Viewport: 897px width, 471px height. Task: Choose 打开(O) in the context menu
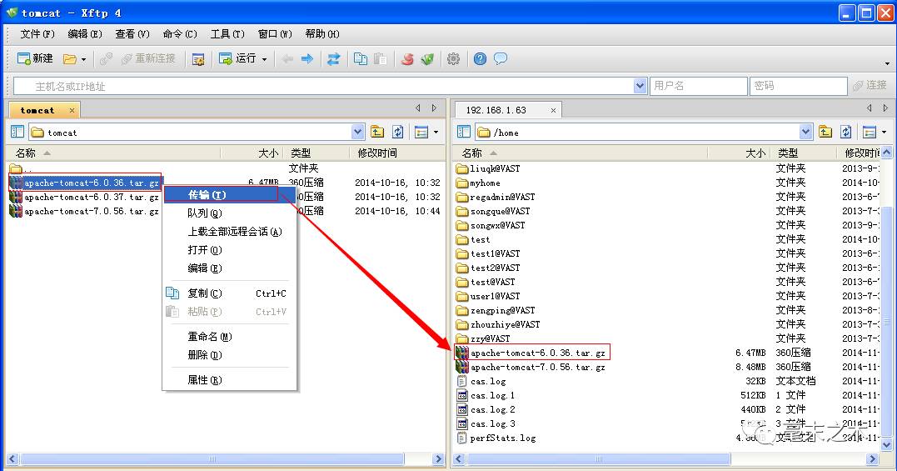(x=229, y=249)
